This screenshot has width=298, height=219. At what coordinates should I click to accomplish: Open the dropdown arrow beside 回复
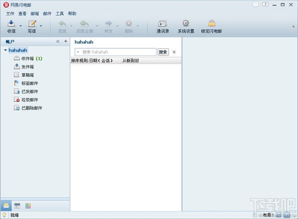[x=71, y=26]
